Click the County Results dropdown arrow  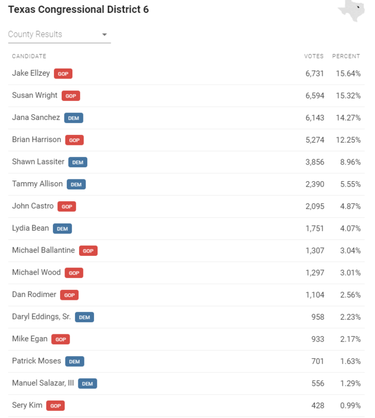[104, 35]
